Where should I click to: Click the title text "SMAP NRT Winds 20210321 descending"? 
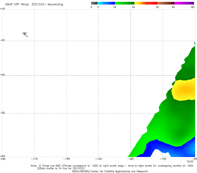34,5
